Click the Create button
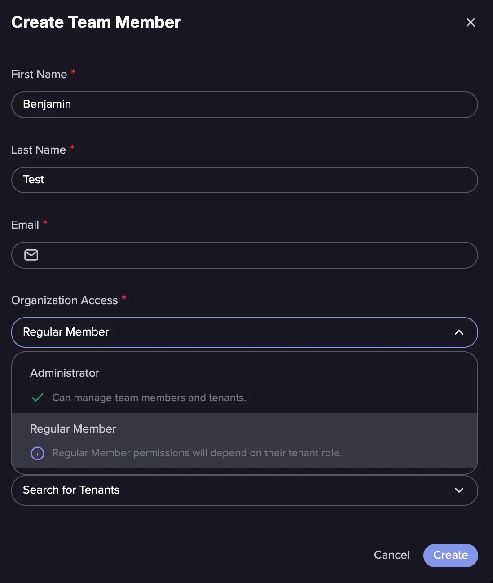 click(450, 555)
